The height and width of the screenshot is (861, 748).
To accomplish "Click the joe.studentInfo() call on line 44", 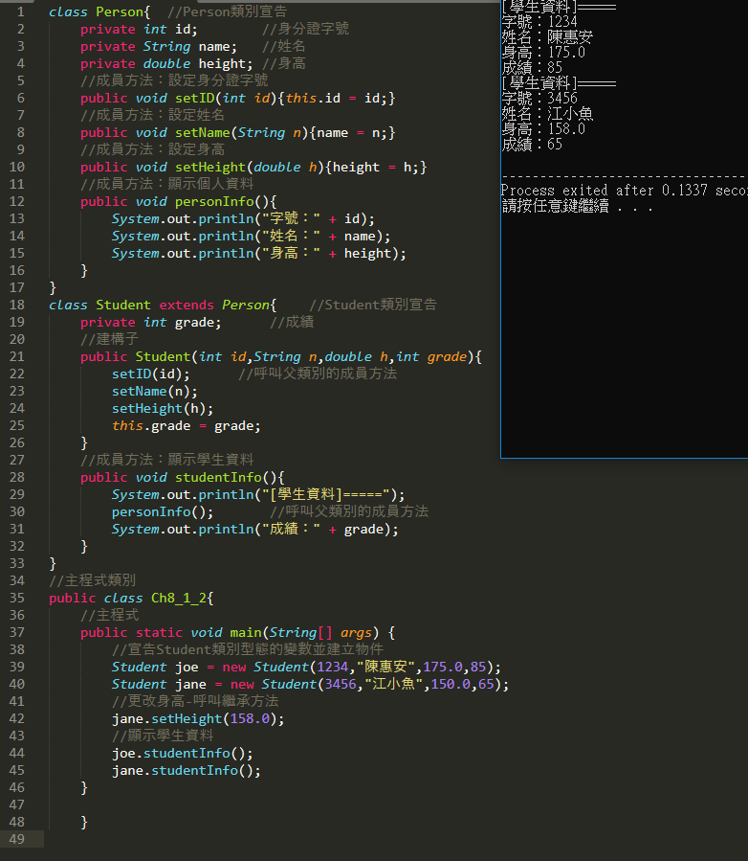I will pyautogui.click(x=182, y=754).
